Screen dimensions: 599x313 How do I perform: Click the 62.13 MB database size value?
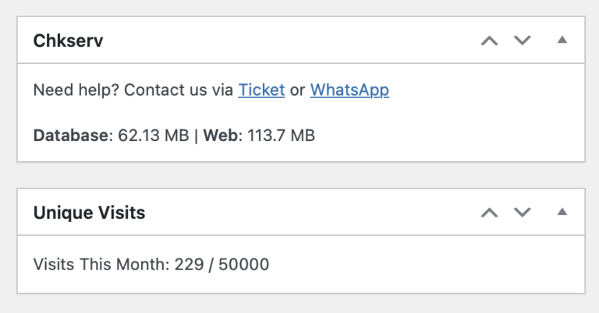pyautogui.click(x=154, y=135)
